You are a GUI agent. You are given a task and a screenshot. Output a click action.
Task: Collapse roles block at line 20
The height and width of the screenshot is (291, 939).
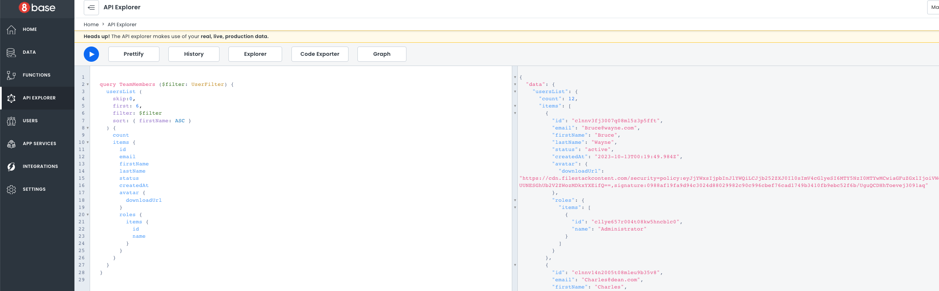pyautogui.click(x=88, y=215)
